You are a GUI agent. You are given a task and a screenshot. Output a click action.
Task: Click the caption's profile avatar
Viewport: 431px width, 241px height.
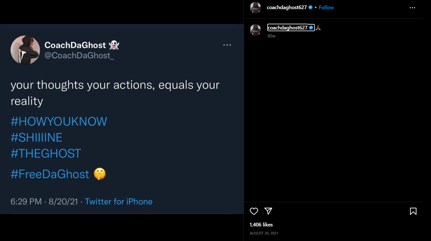(x=255, y=30)
